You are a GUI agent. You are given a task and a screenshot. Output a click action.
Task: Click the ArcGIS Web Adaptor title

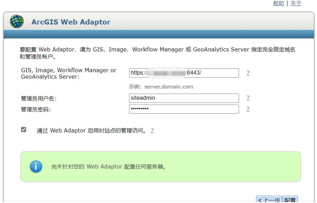point(71,22)
